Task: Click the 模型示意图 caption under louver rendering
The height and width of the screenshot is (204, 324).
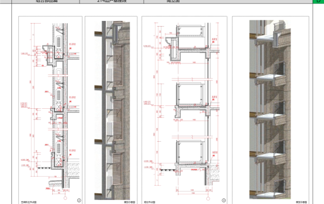Action: [x=130, y=202]
